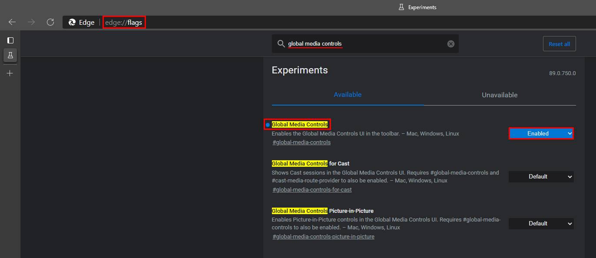Click 'Enables Picture-in-Picture controls' description text
Image resolution: width=596 pixels, height=258 pixels.
386,224
